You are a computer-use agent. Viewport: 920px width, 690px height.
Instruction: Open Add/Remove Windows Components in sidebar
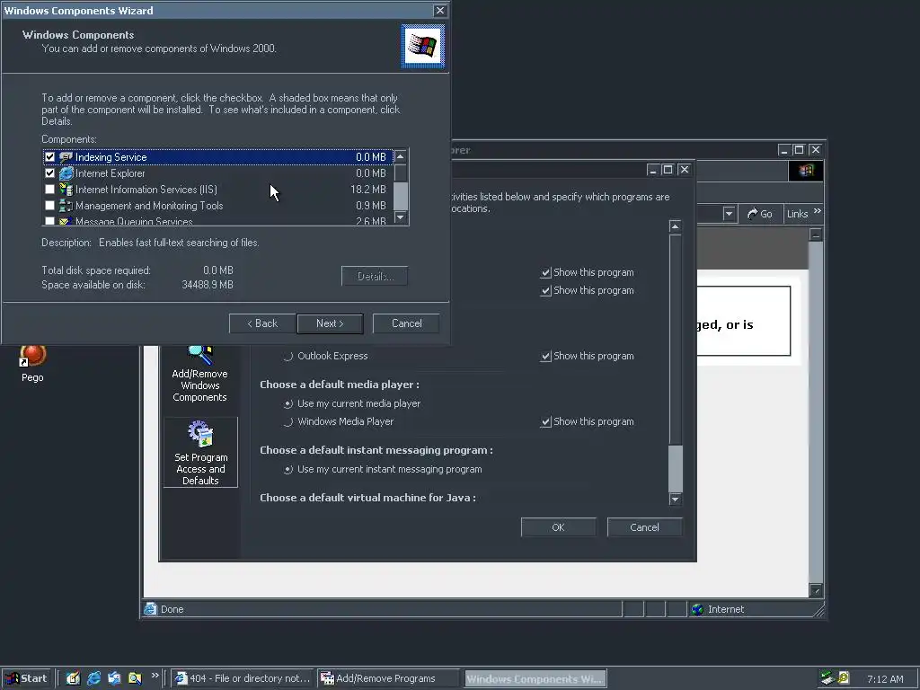(x=200, y=374)
